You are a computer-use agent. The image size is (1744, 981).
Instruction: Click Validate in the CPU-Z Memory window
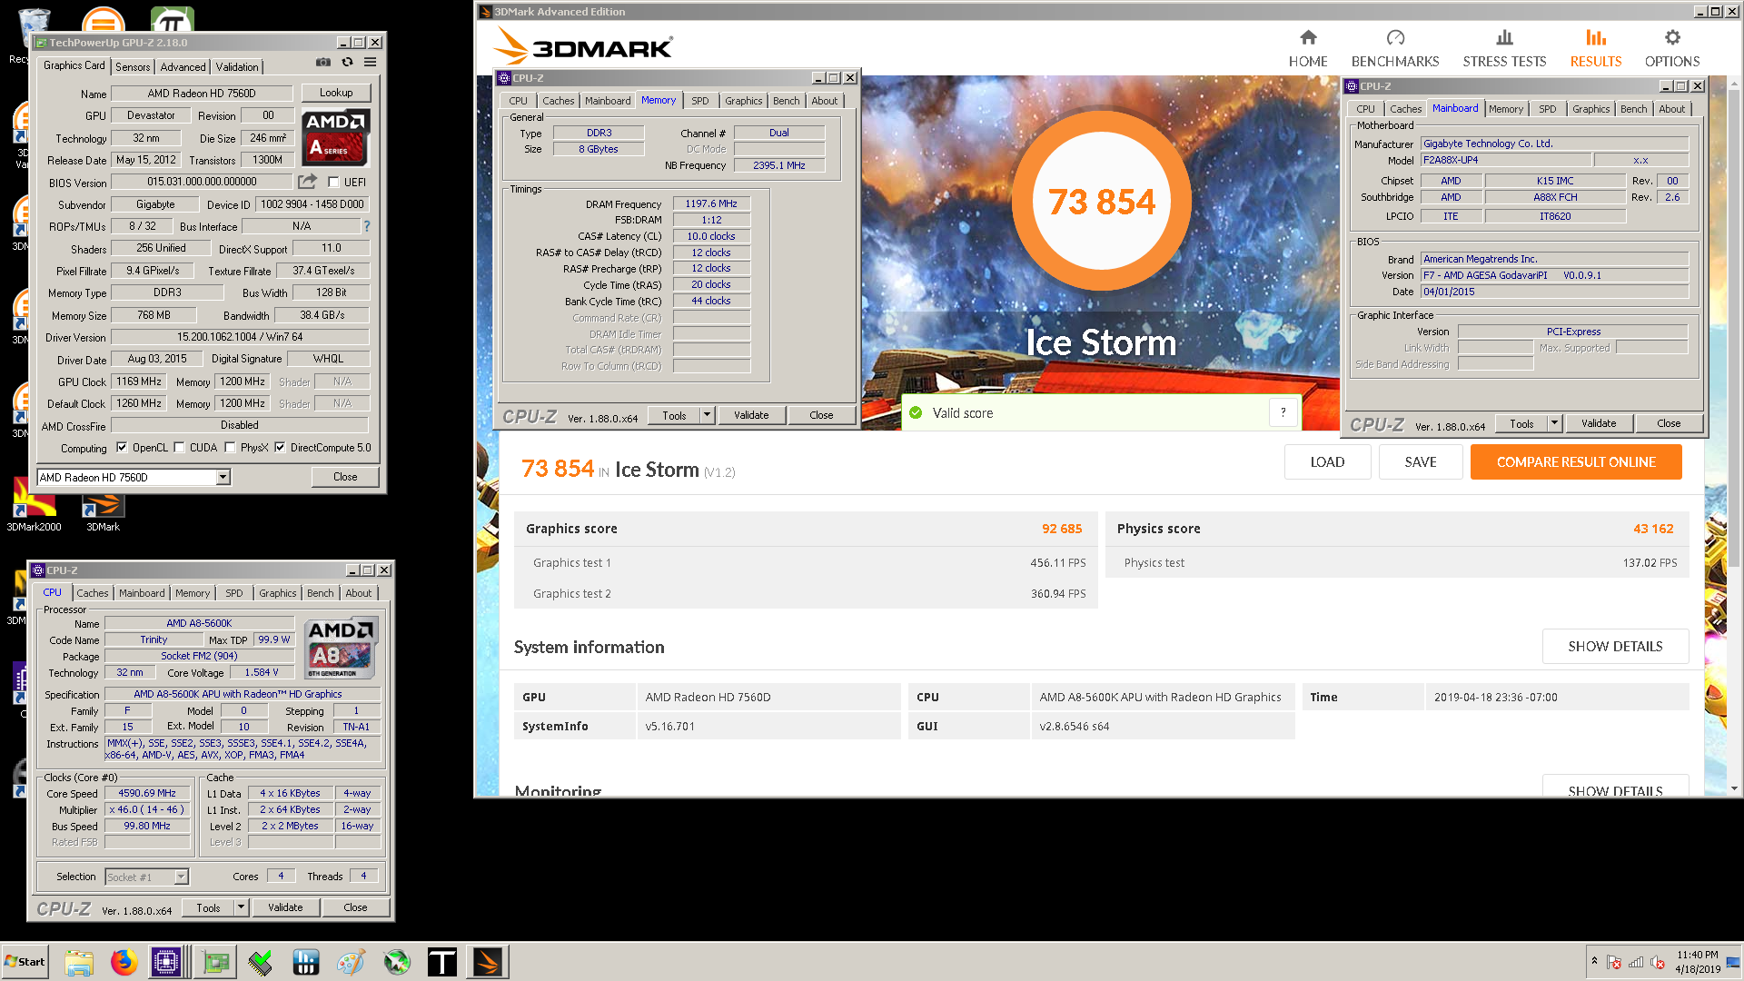(x=751, y=415)
